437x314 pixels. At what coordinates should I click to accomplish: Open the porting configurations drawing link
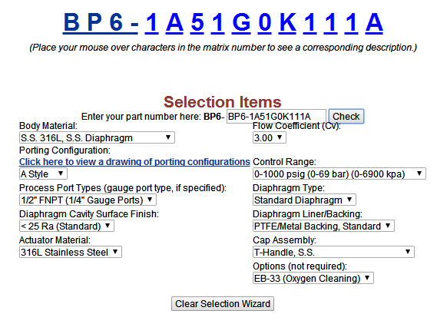tap(134, 161)
